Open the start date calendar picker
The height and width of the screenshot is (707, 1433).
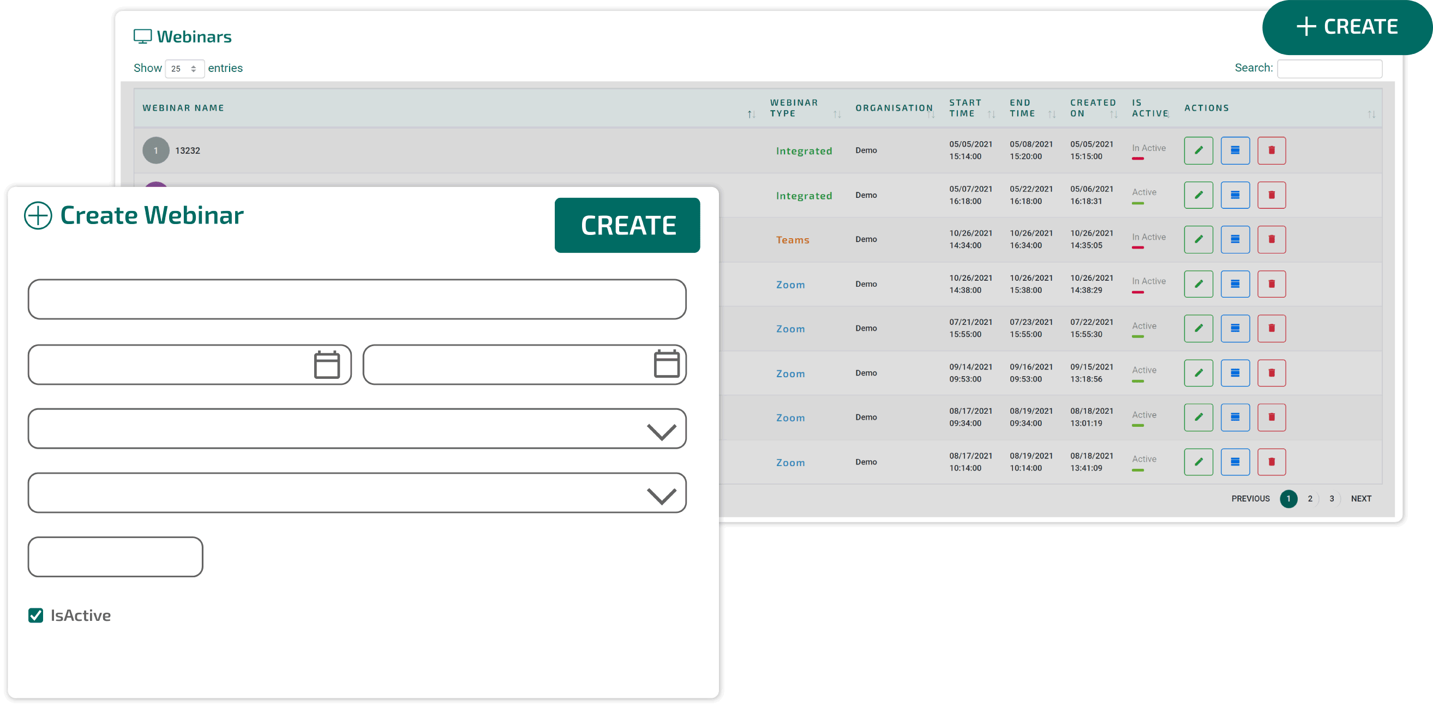328,365
